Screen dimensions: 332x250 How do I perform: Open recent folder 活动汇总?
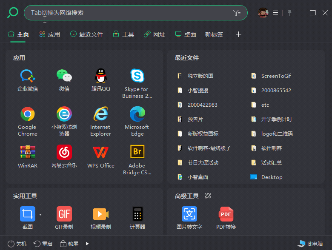pyautogui.click(x=266, y=163)
